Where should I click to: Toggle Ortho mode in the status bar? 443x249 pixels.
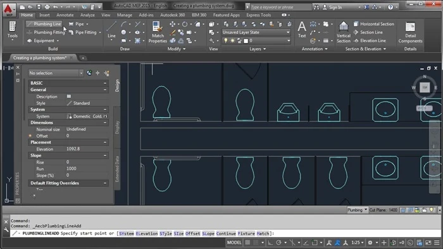(x=270, y=243)
